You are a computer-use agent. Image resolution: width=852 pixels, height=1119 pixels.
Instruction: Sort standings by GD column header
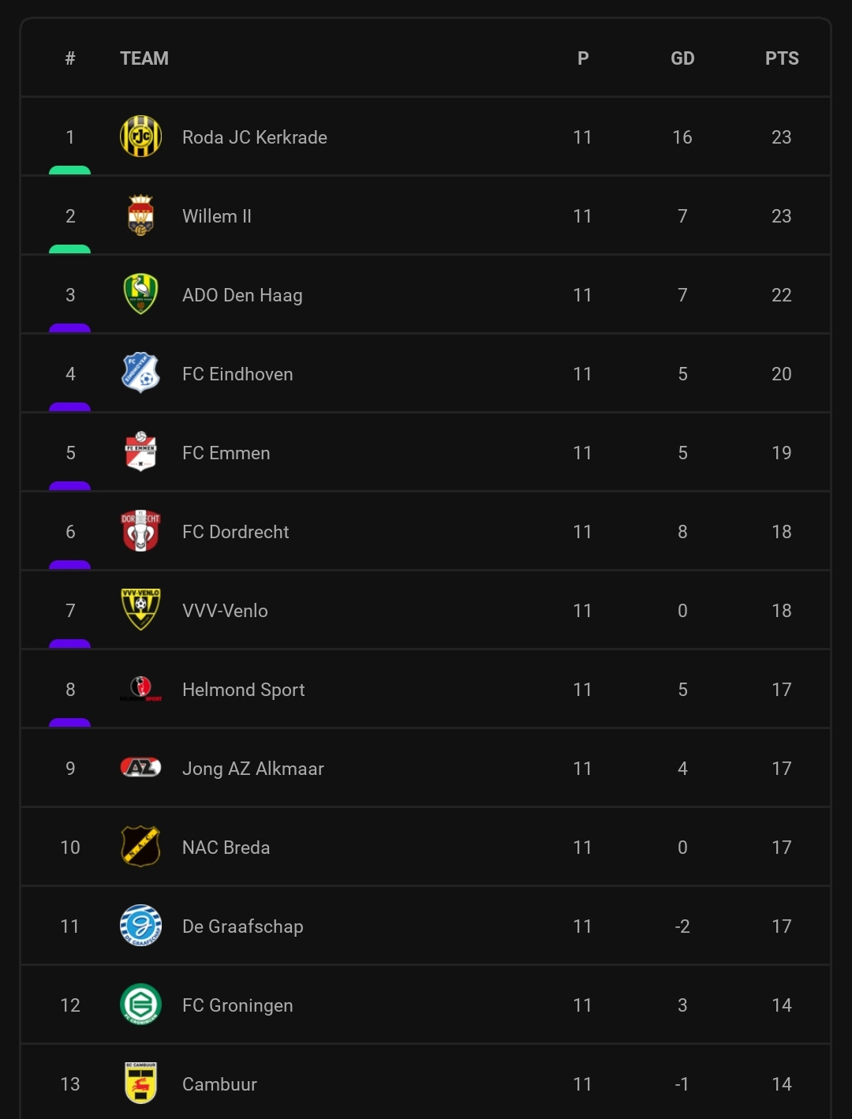[x=682, y=58]
